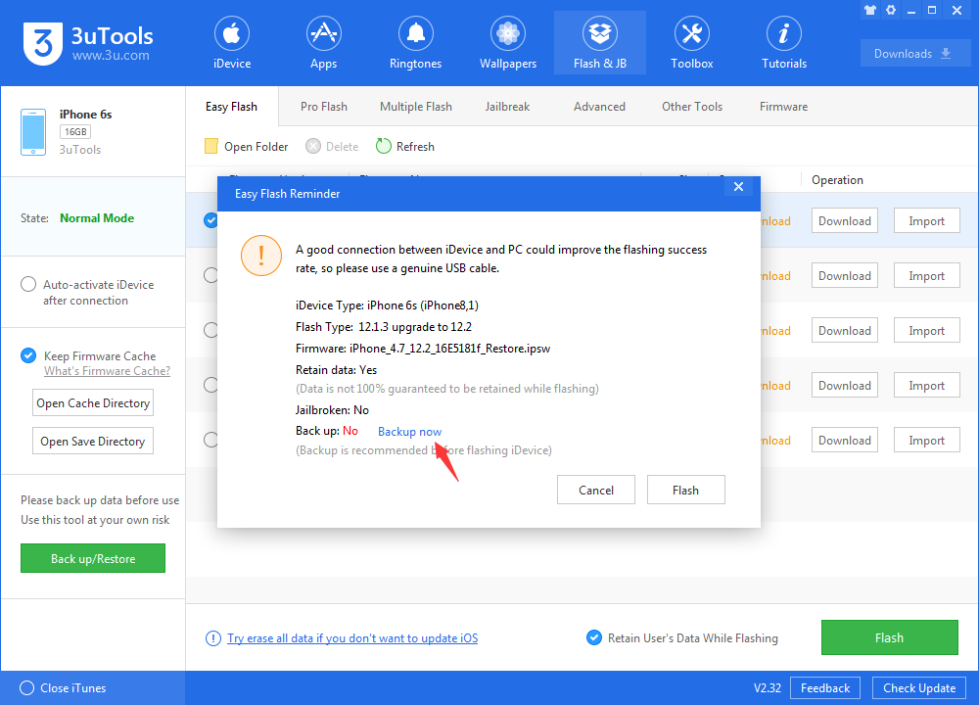Click the Operation column header

point(837,180)
